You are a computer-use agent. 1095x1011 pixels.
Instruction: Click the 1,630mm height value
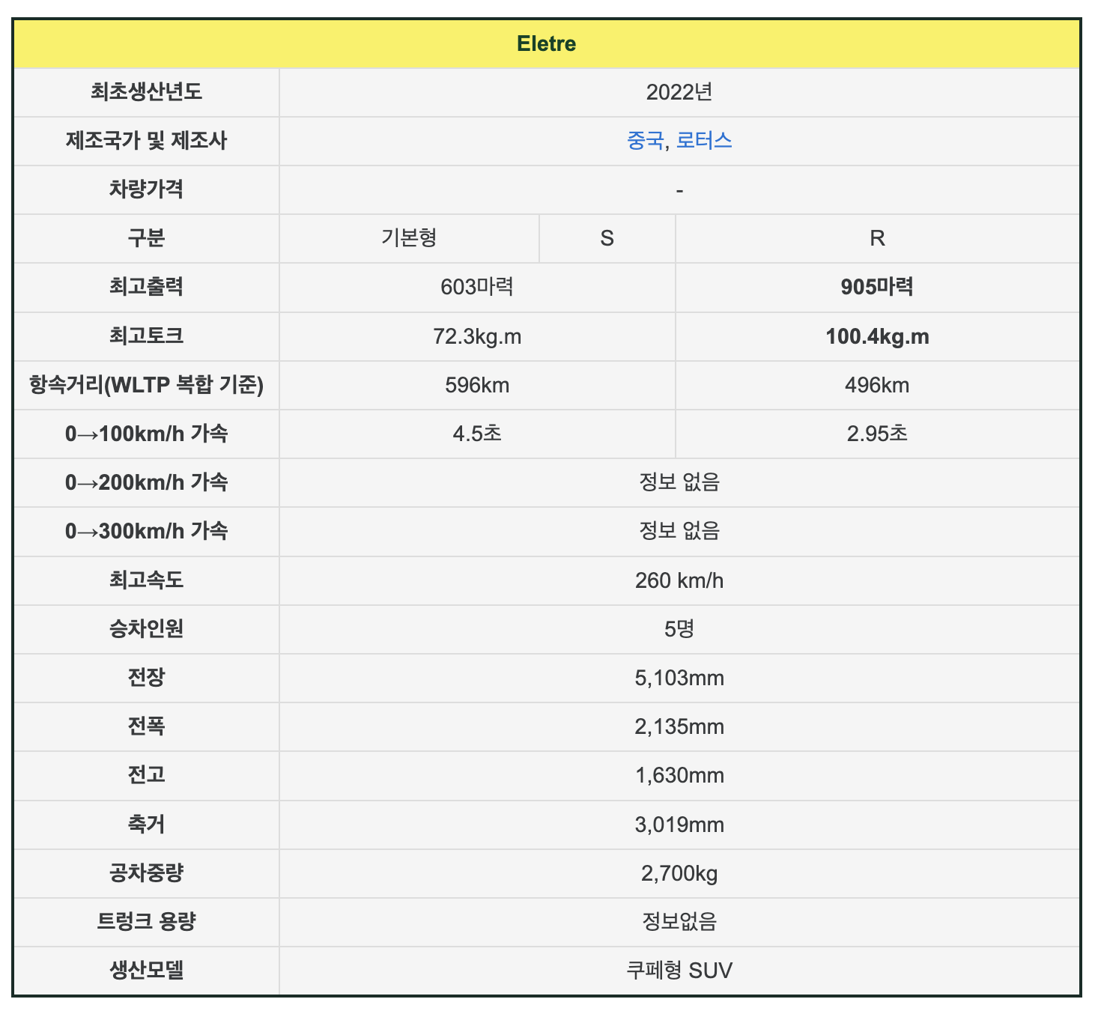[679, 775]
